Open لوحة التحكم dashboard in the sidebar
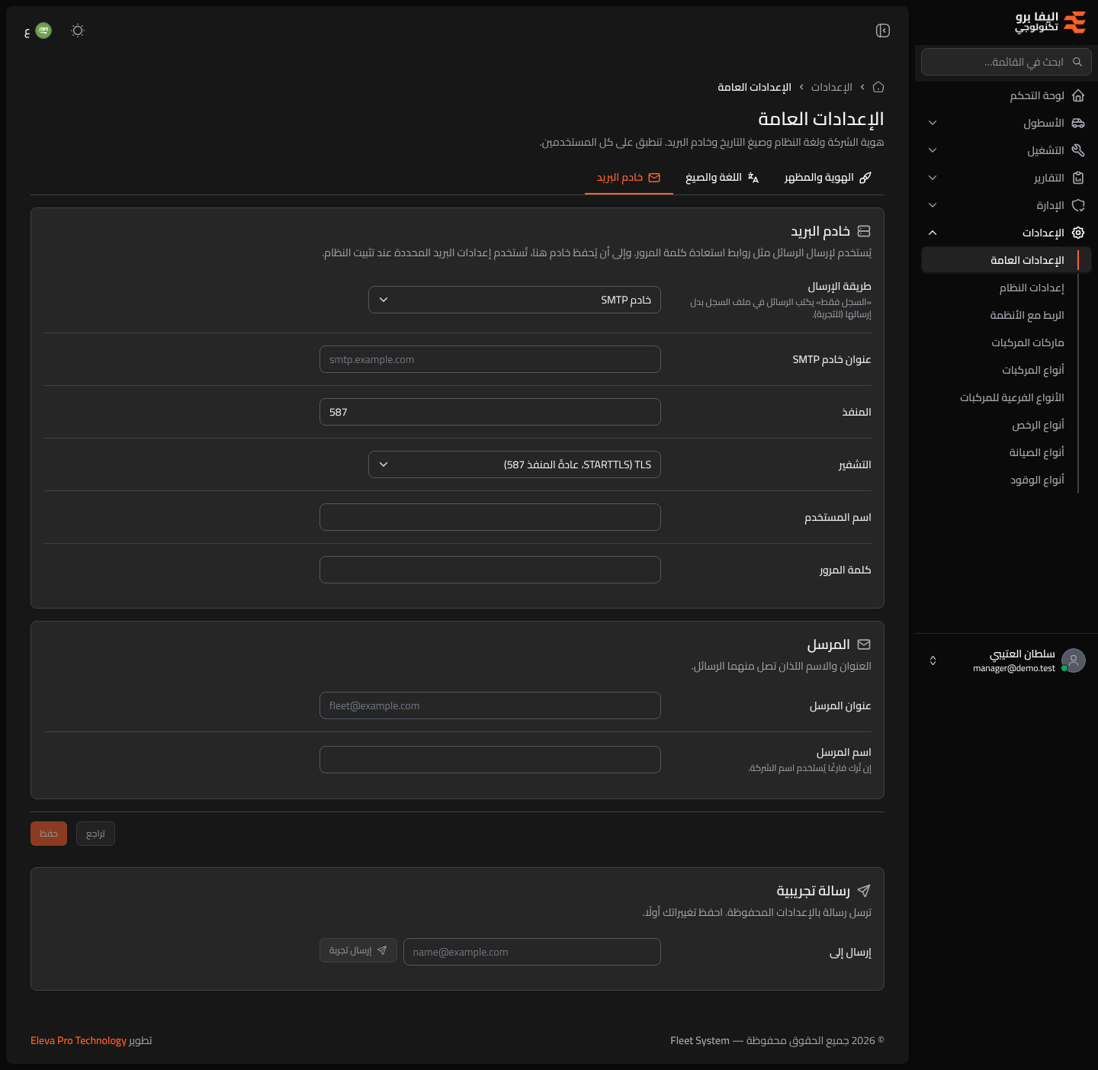Image resolution: width=1098 pixels, height=1070 pixels. pyautogui.click(x=1006, y=95)
